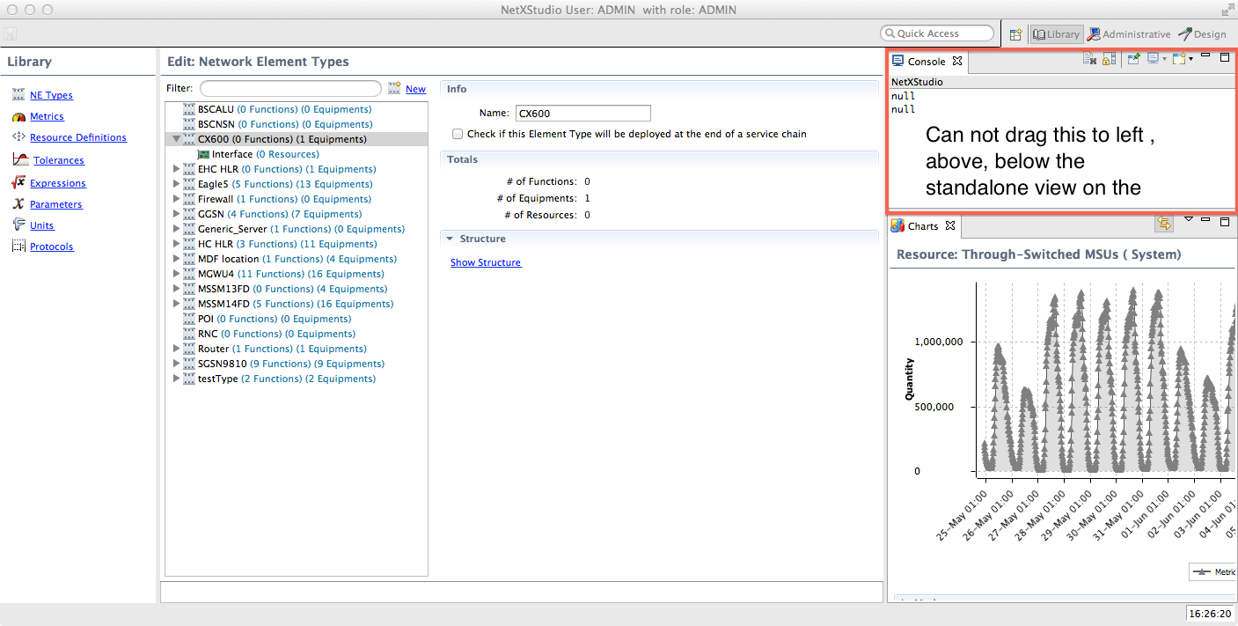Screen dimensions: 1238x626
Task: Open the Display Selected Console dropdown arrow
Action: (1164, 59)
